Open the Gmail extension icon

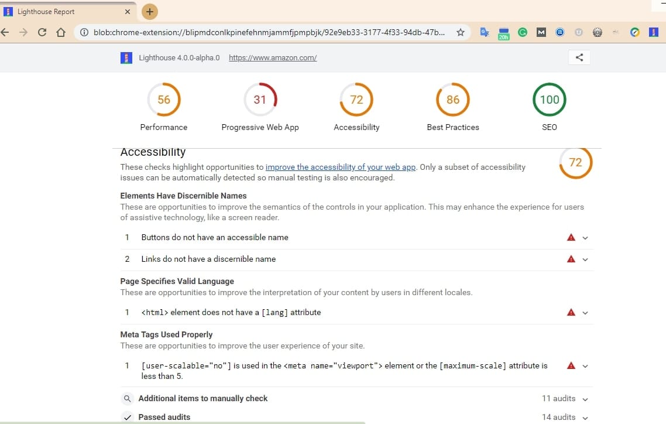click(x=541, y=32)
